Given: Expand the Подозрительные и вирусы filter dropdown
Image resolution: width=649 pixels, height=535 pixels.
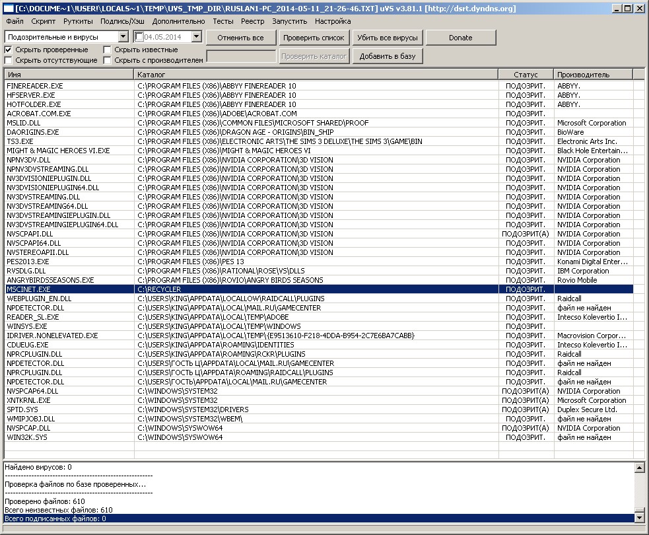Looking at the screenshot, I should coord(123,37).
